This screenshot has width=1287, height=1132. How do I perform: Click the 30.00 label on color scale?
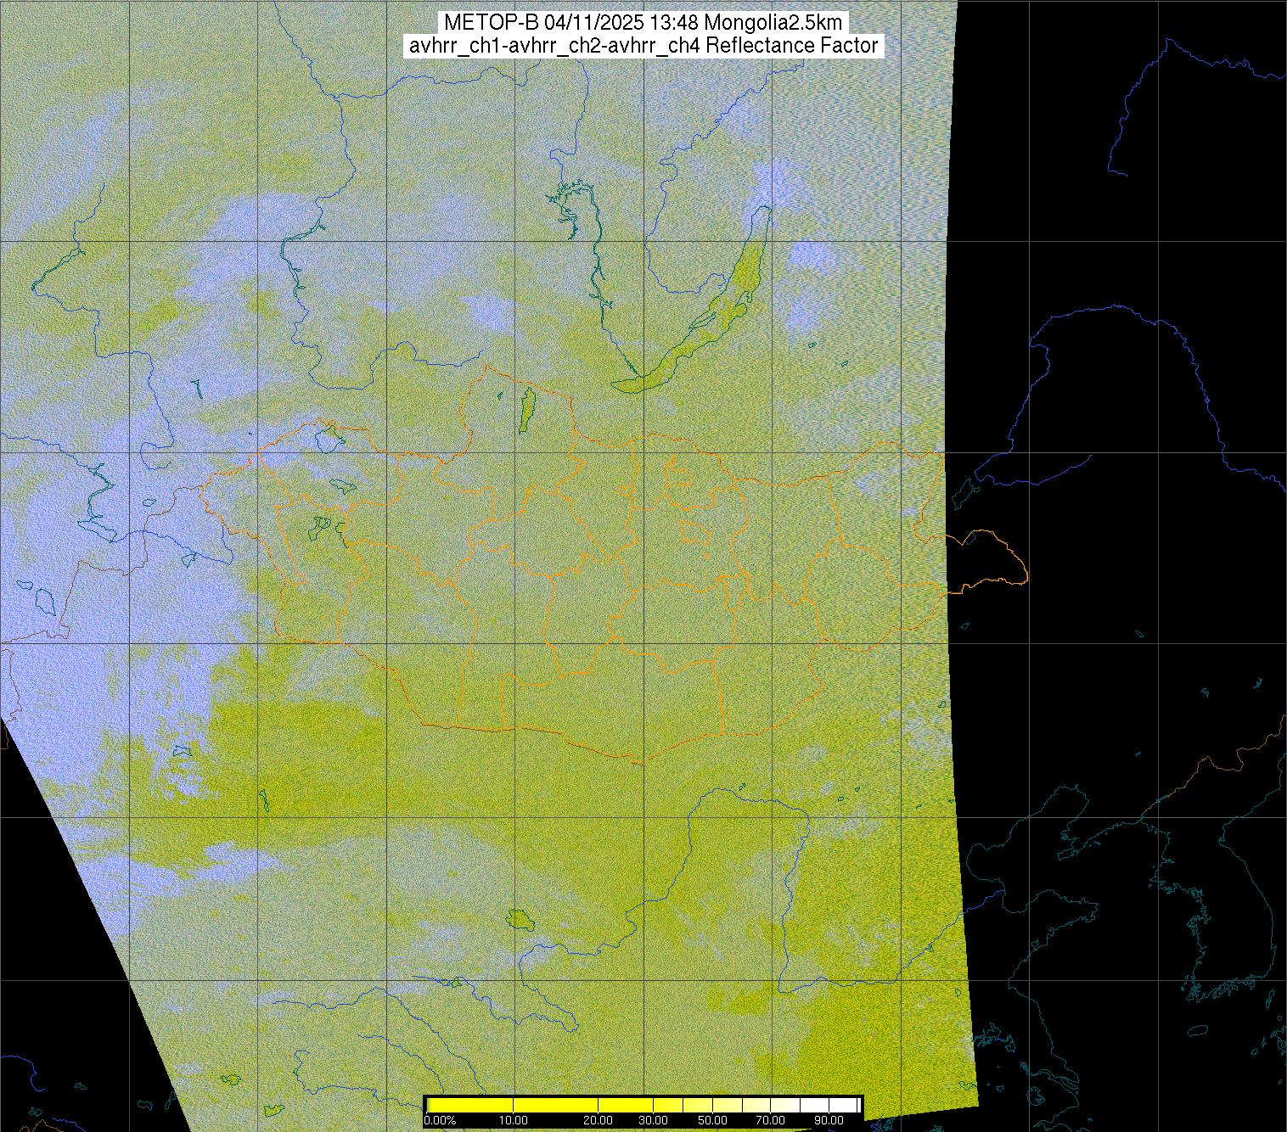click(x=652, y=1121)
